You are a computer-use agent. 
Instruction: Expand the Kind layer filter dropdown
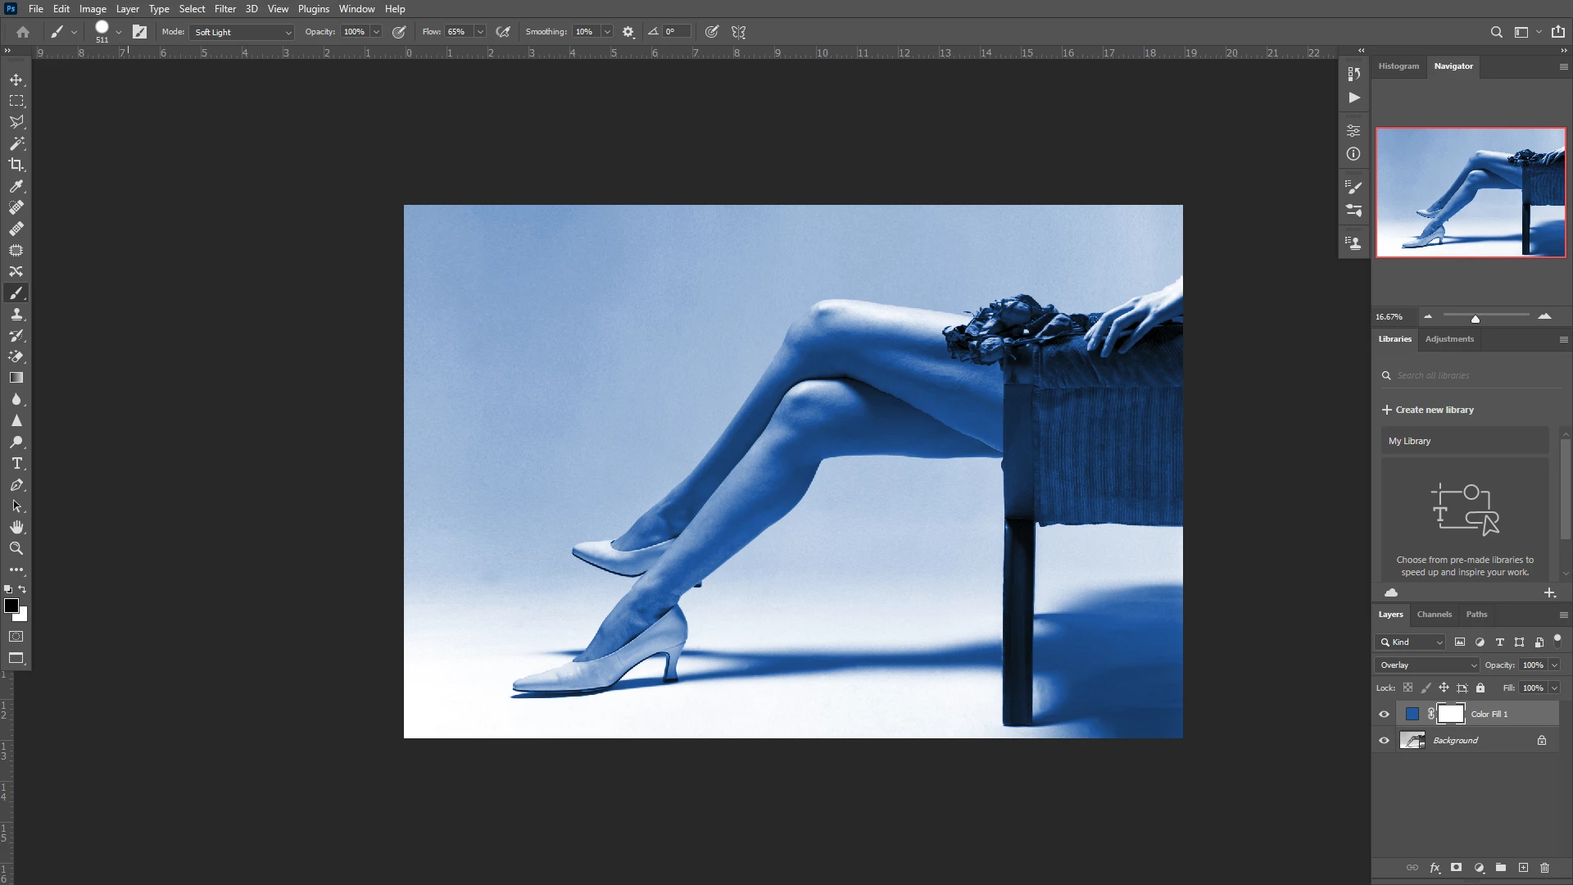1411,642
